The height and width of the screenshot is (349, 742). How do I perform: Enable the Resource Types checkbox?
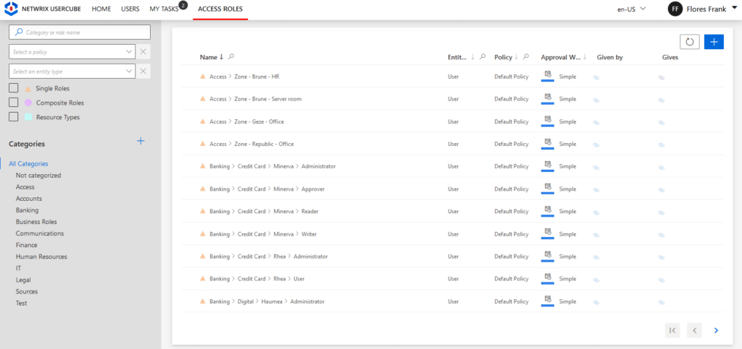click(x=14, y=117)
